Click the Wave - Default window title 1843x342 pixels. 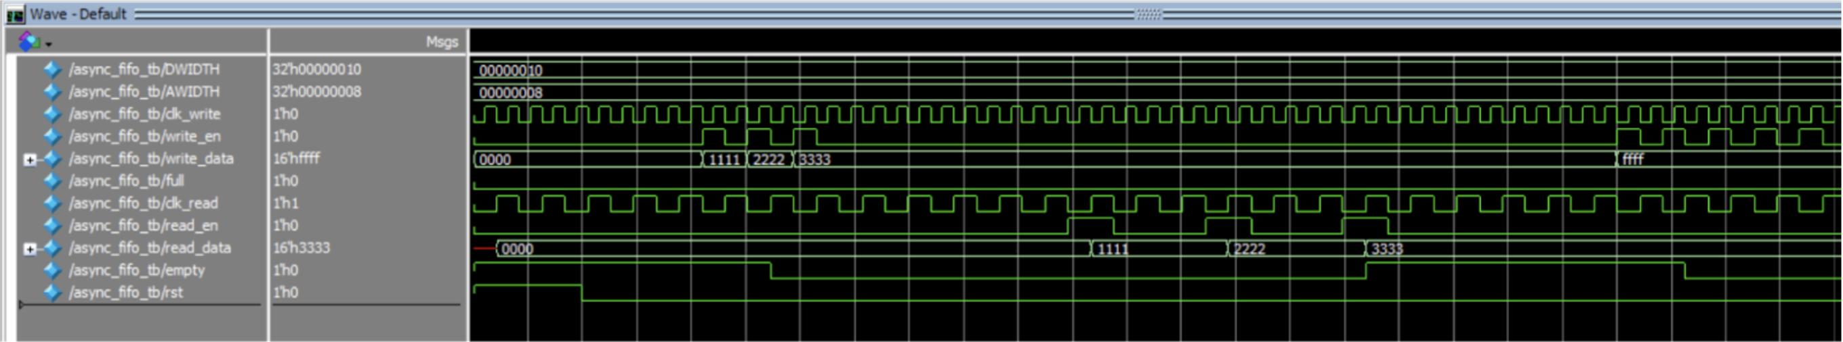click(77, 14)
